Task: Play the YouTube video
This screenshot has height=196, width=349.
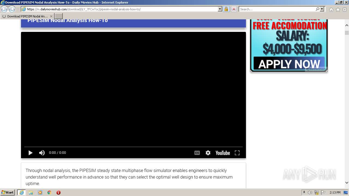Action: (x=31, y=153)
